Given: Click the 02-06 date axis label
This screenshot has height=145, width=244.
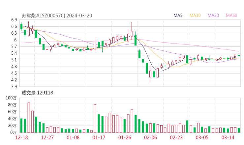Looking at the screenshot, I should [150, 137].
